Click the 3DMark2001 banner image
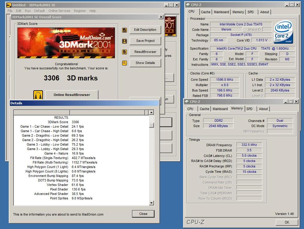 click(x=66, y=43)
